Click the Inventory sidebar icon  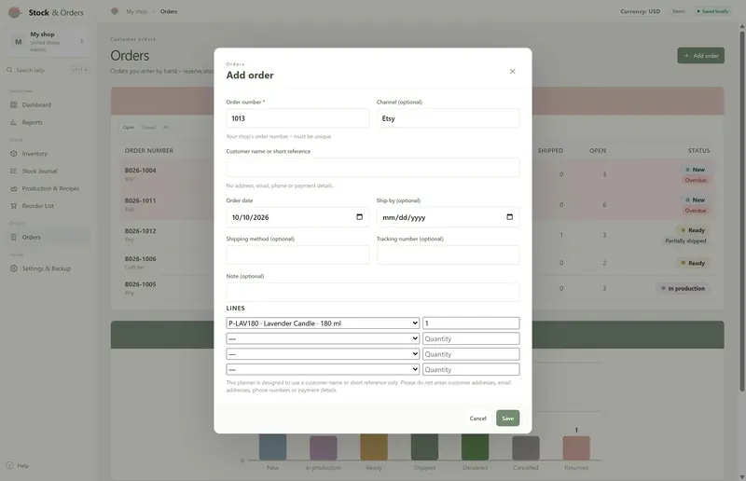[x=13, y=154]
